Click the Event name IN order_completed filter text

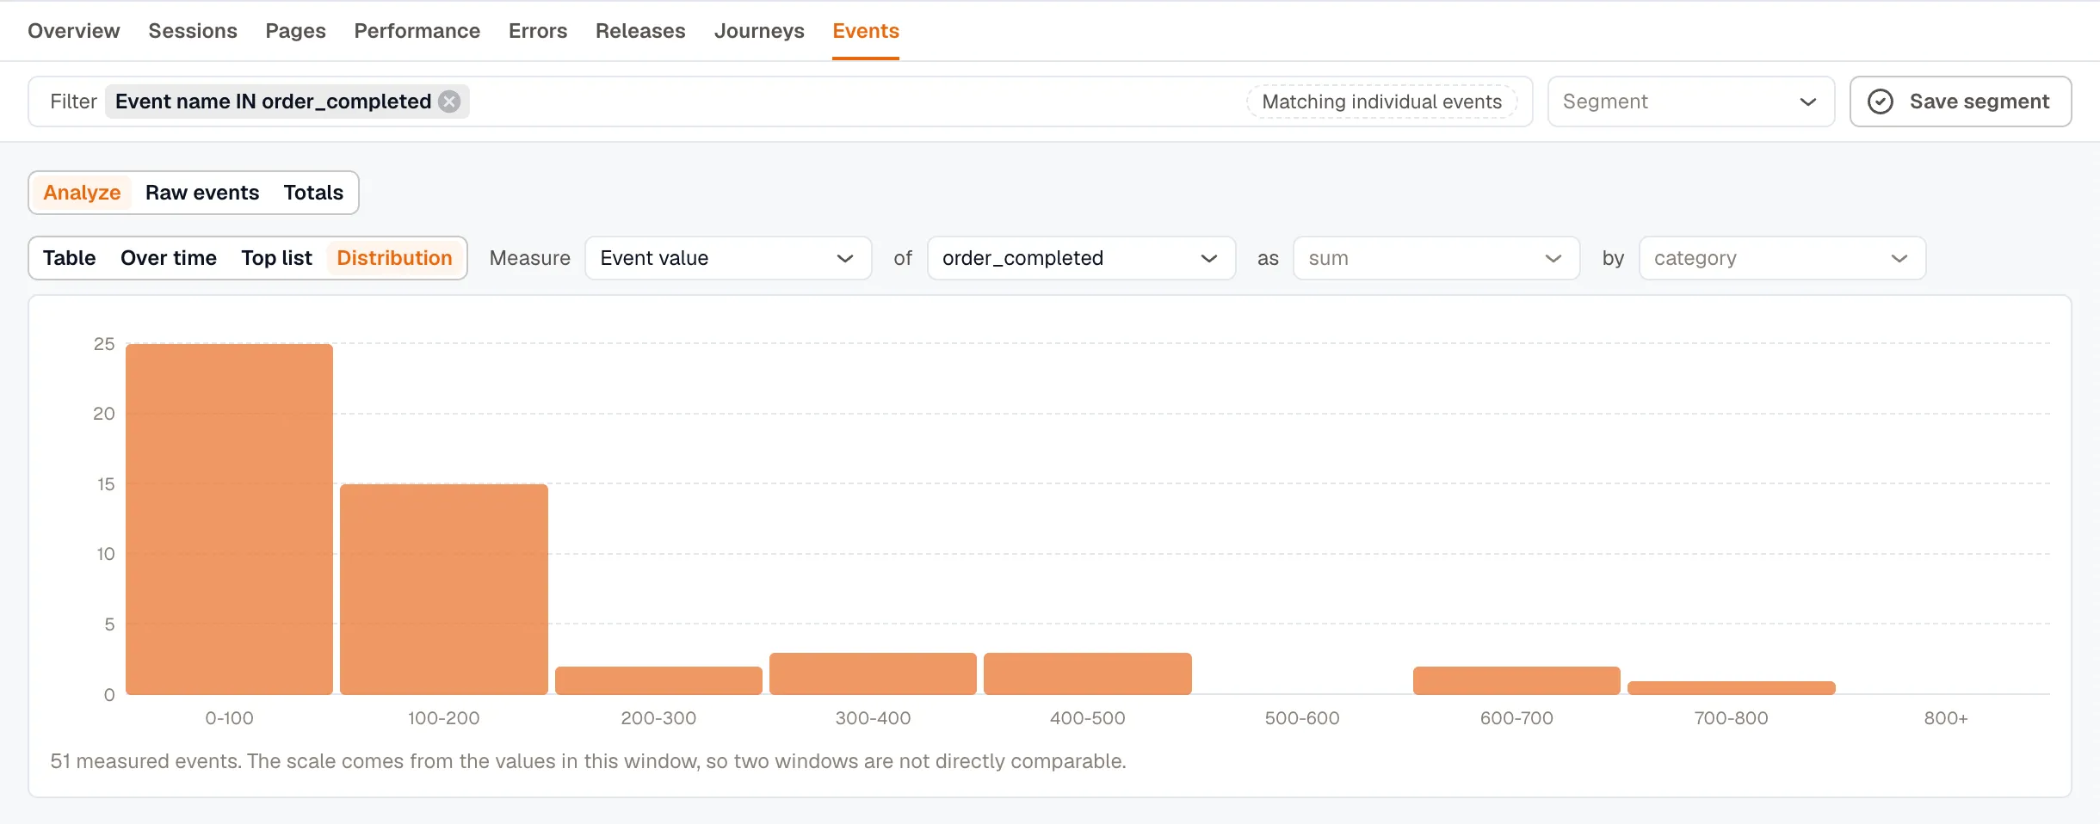pyautogui.click(x=273, y=101)
